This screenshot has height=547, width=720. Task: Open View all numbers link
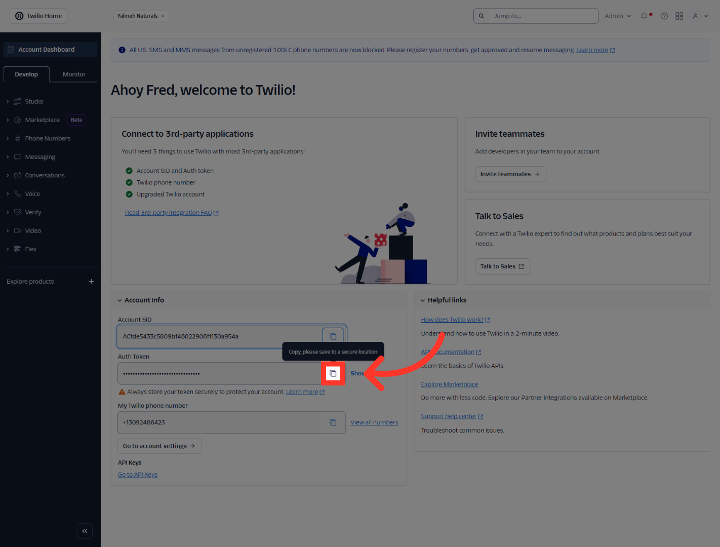click(375, 422)
